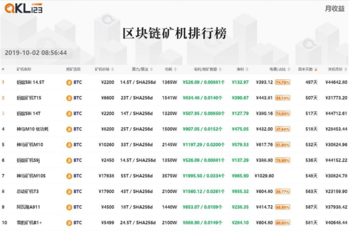Click 74.73% electricity ratio badge
This screenshot has height=232, width=351.
pos(283,82)
